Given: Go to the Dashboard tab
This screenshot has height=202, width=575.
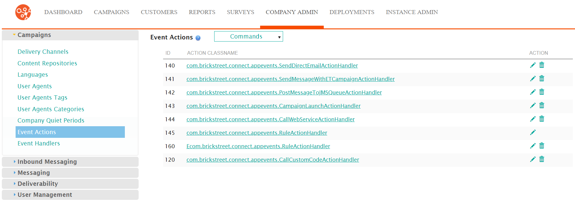Looking at the screenshot, I should point(63,12).
